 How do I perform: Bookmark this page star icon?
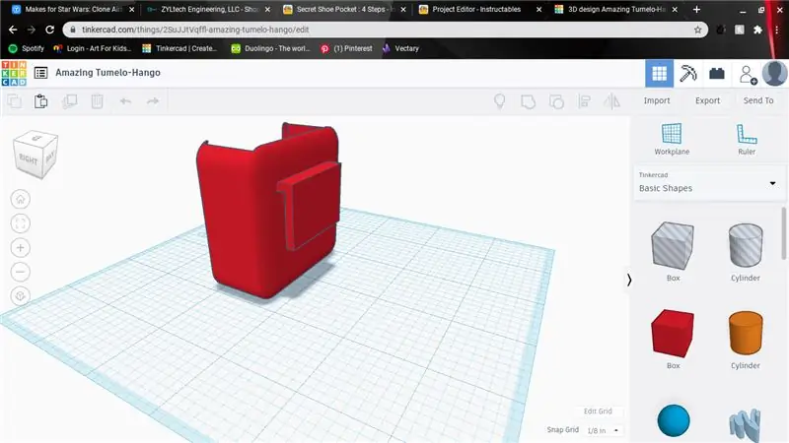(x=697, y=30)
